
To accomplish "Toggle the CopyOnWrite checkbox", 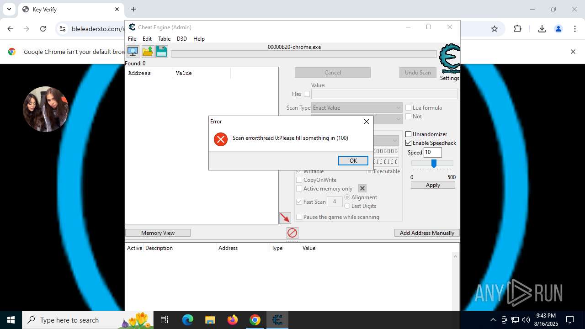I will point(299,180).
